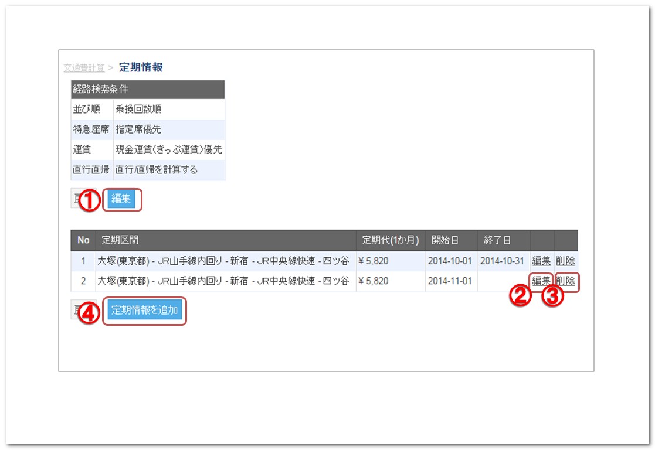Click the 並び順 label cell

[92, 110]
